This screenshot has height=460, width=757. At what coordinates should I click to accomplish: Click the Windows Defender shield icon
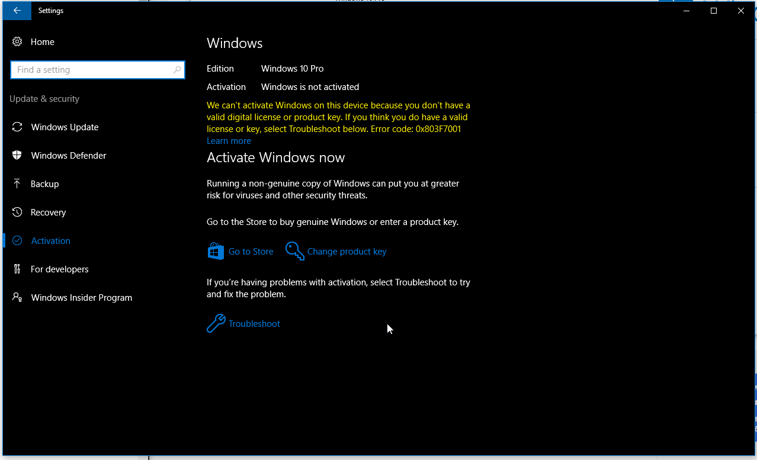pos(17,156)
